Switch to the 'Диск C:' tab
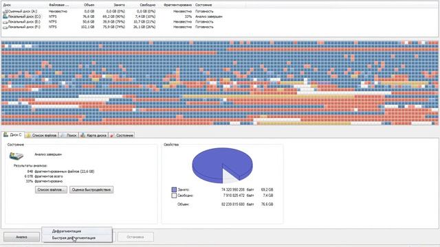Viewport: 440px width, 247px height. pyautogui.click(x=12, y=134)
